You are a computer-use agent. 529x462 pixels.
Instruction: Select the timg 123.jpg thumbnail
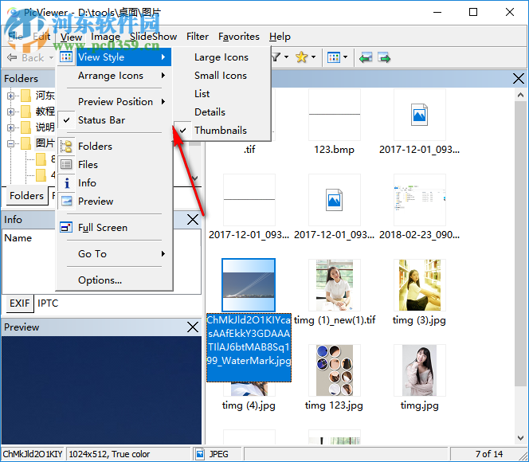pyautogui.click(x=335, y=370)
